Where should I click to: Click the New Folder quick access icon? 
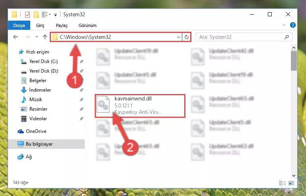point(36,15)
